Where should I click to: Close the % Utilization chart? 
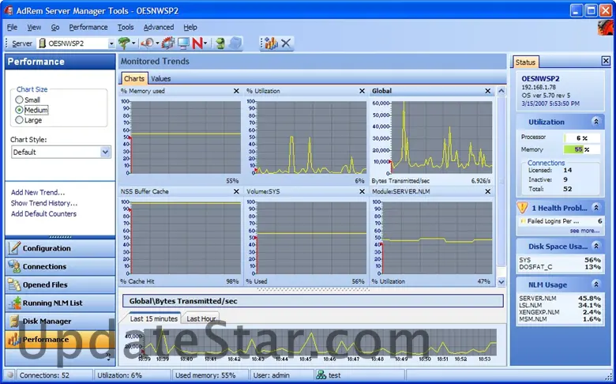click(362, 91)
